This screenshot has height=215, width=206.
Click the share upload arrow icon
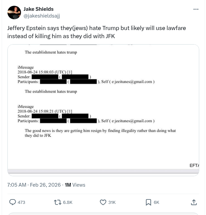tap(194, 202)
